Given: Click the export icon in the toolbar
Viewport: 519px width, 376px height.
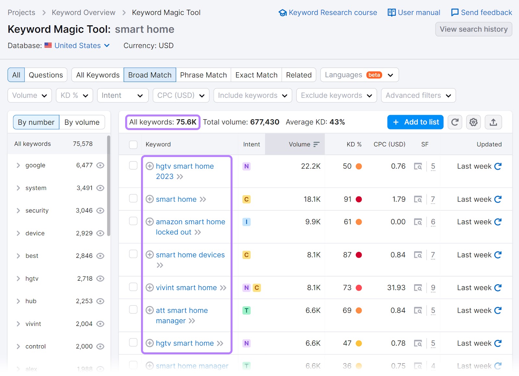Looking at the screenshot, I should coord(493,122).
